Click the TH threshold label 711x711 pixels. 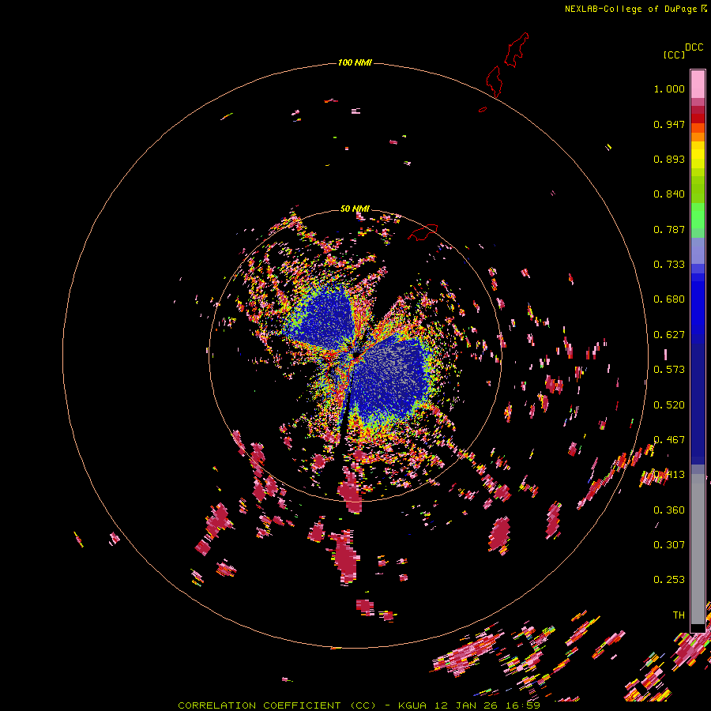[679, 615]
